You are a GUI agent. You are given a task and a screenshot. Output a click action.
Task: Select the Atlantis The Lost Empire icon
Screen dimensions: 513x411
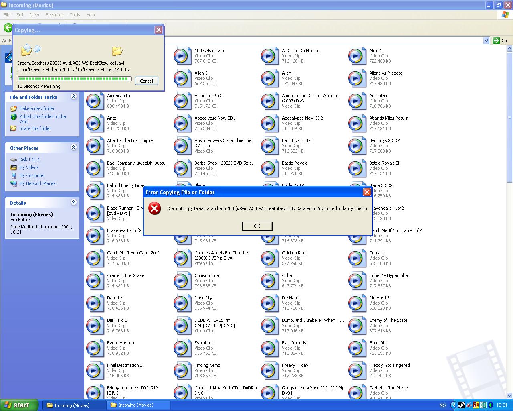95,146
